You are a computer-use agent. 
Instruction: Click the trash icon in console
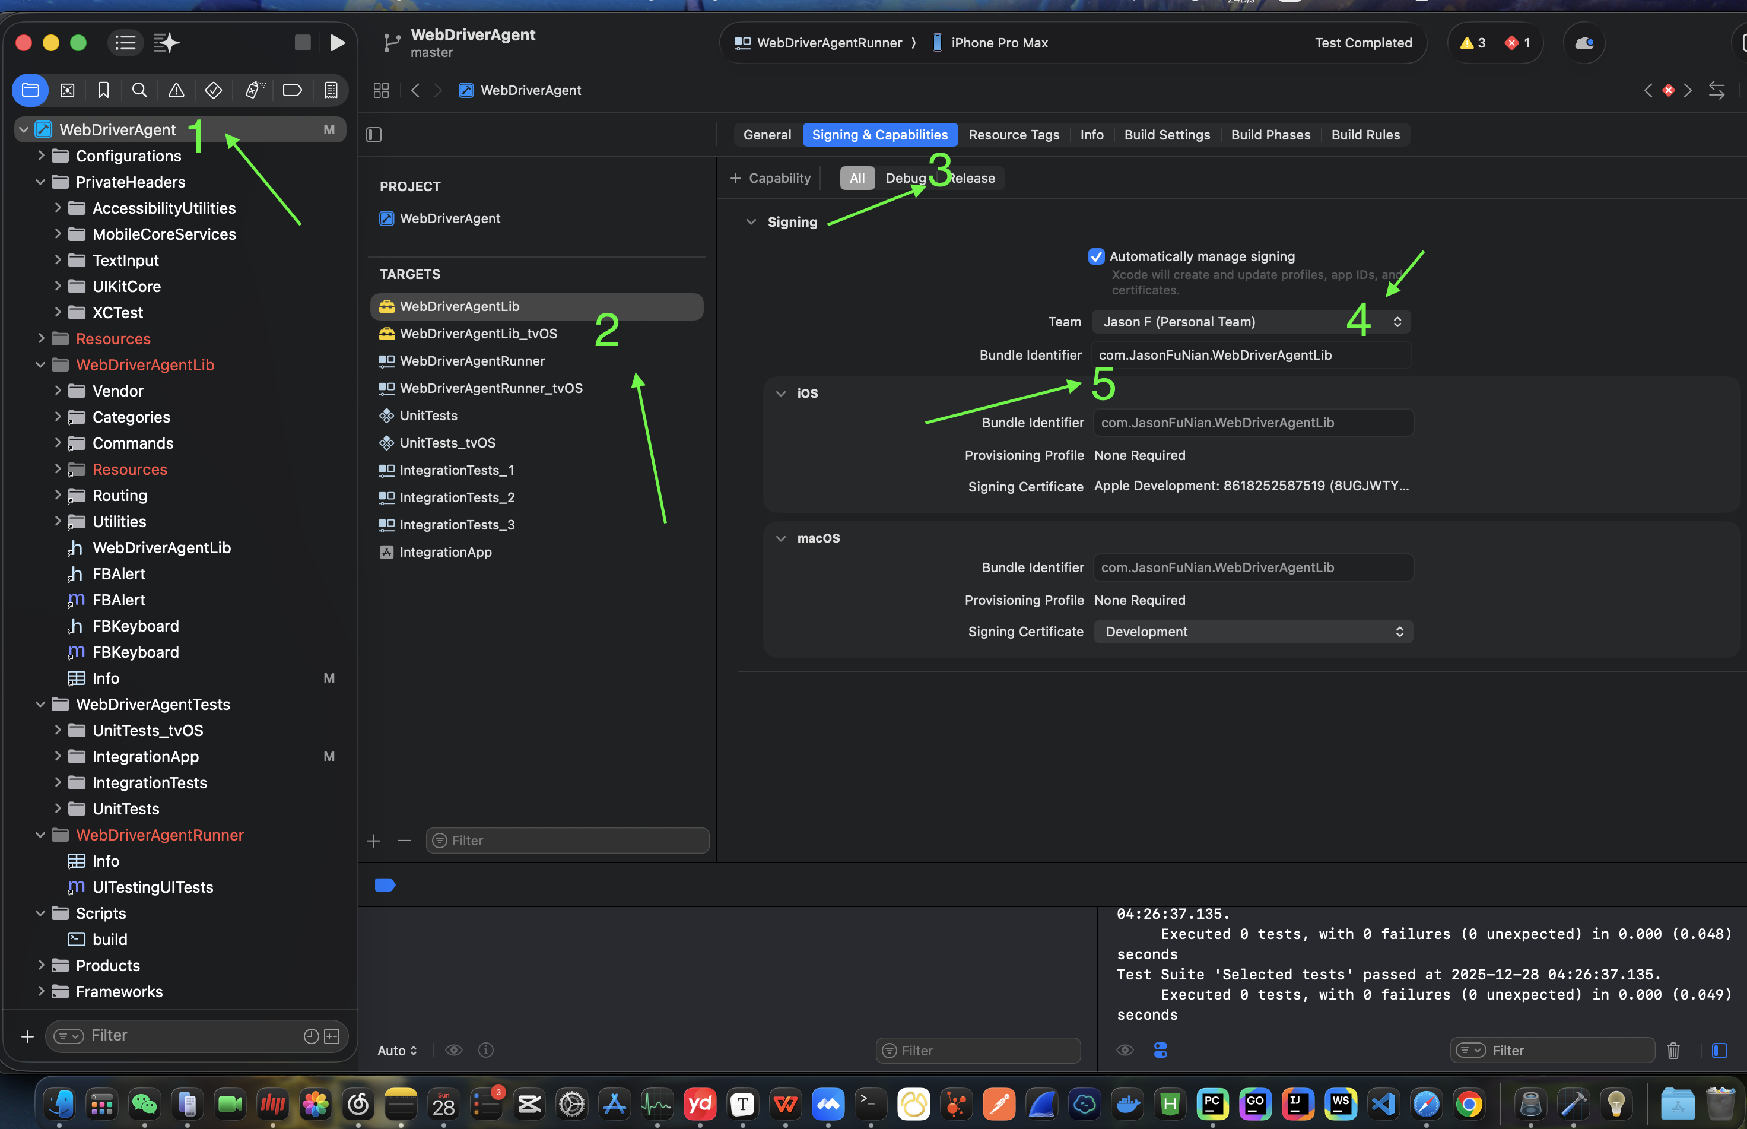coord(1673,1051)
